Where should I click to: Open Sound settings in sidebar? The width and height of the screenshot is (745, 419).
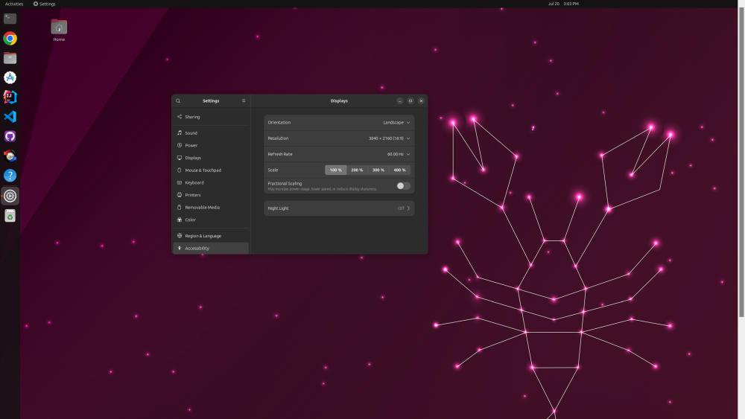(x=211, y=133)
